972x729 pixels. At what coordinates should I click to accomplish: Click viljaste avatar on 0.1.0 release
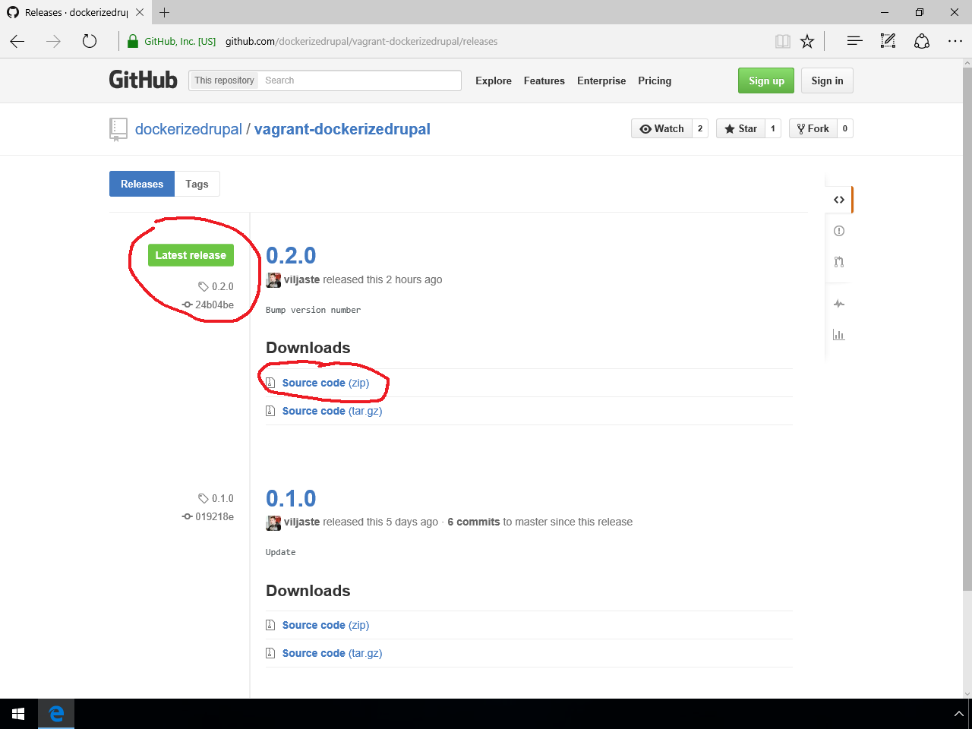coord(273,522)
